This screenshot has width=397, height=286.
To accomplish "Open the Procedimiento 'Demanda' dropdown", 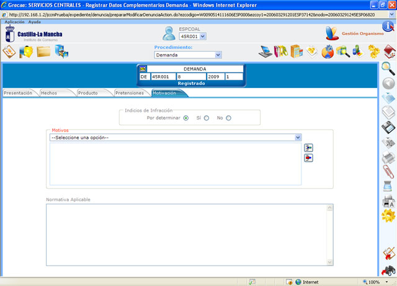I will 188,55.
